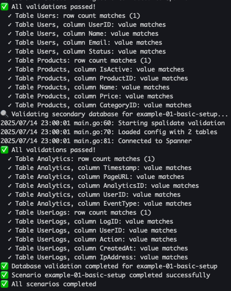
Task: Click the 'Connected to Spanner' log message
Action: click(x=155, y=141)
